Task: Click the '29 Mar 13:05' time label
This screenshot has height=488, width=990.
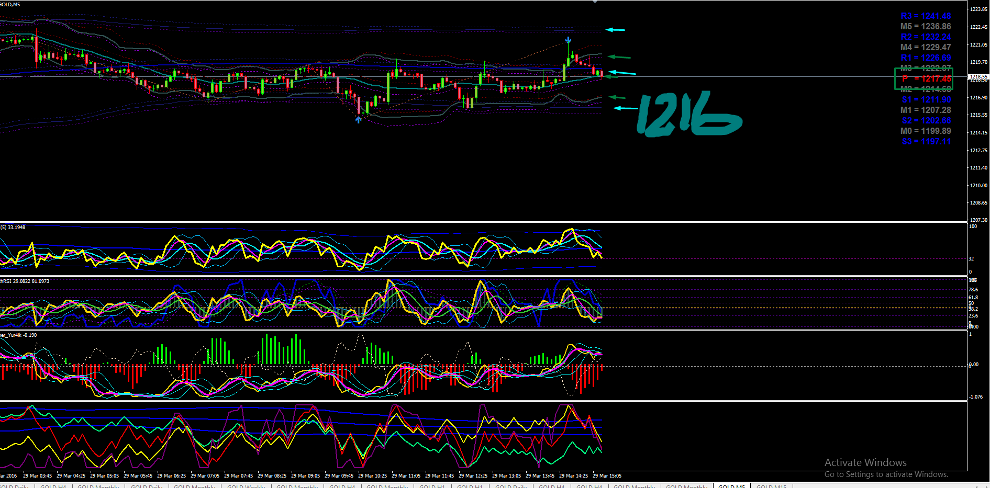Action: pyautogui.click(x=506, y=475)
